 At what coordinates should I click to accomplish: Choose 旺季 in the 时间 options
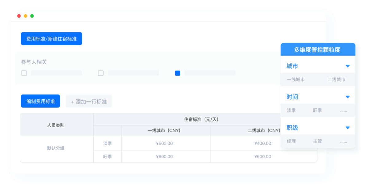317,110
